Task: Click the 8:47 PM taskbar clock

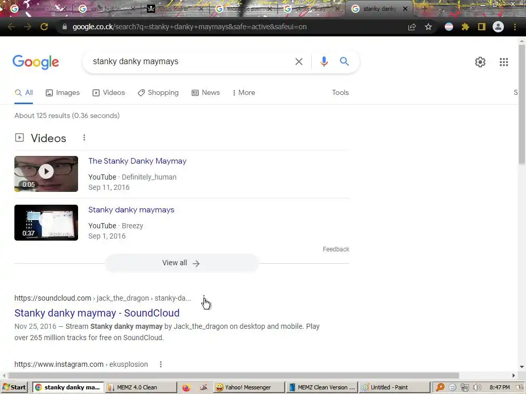Action: [x=499, y=387]
